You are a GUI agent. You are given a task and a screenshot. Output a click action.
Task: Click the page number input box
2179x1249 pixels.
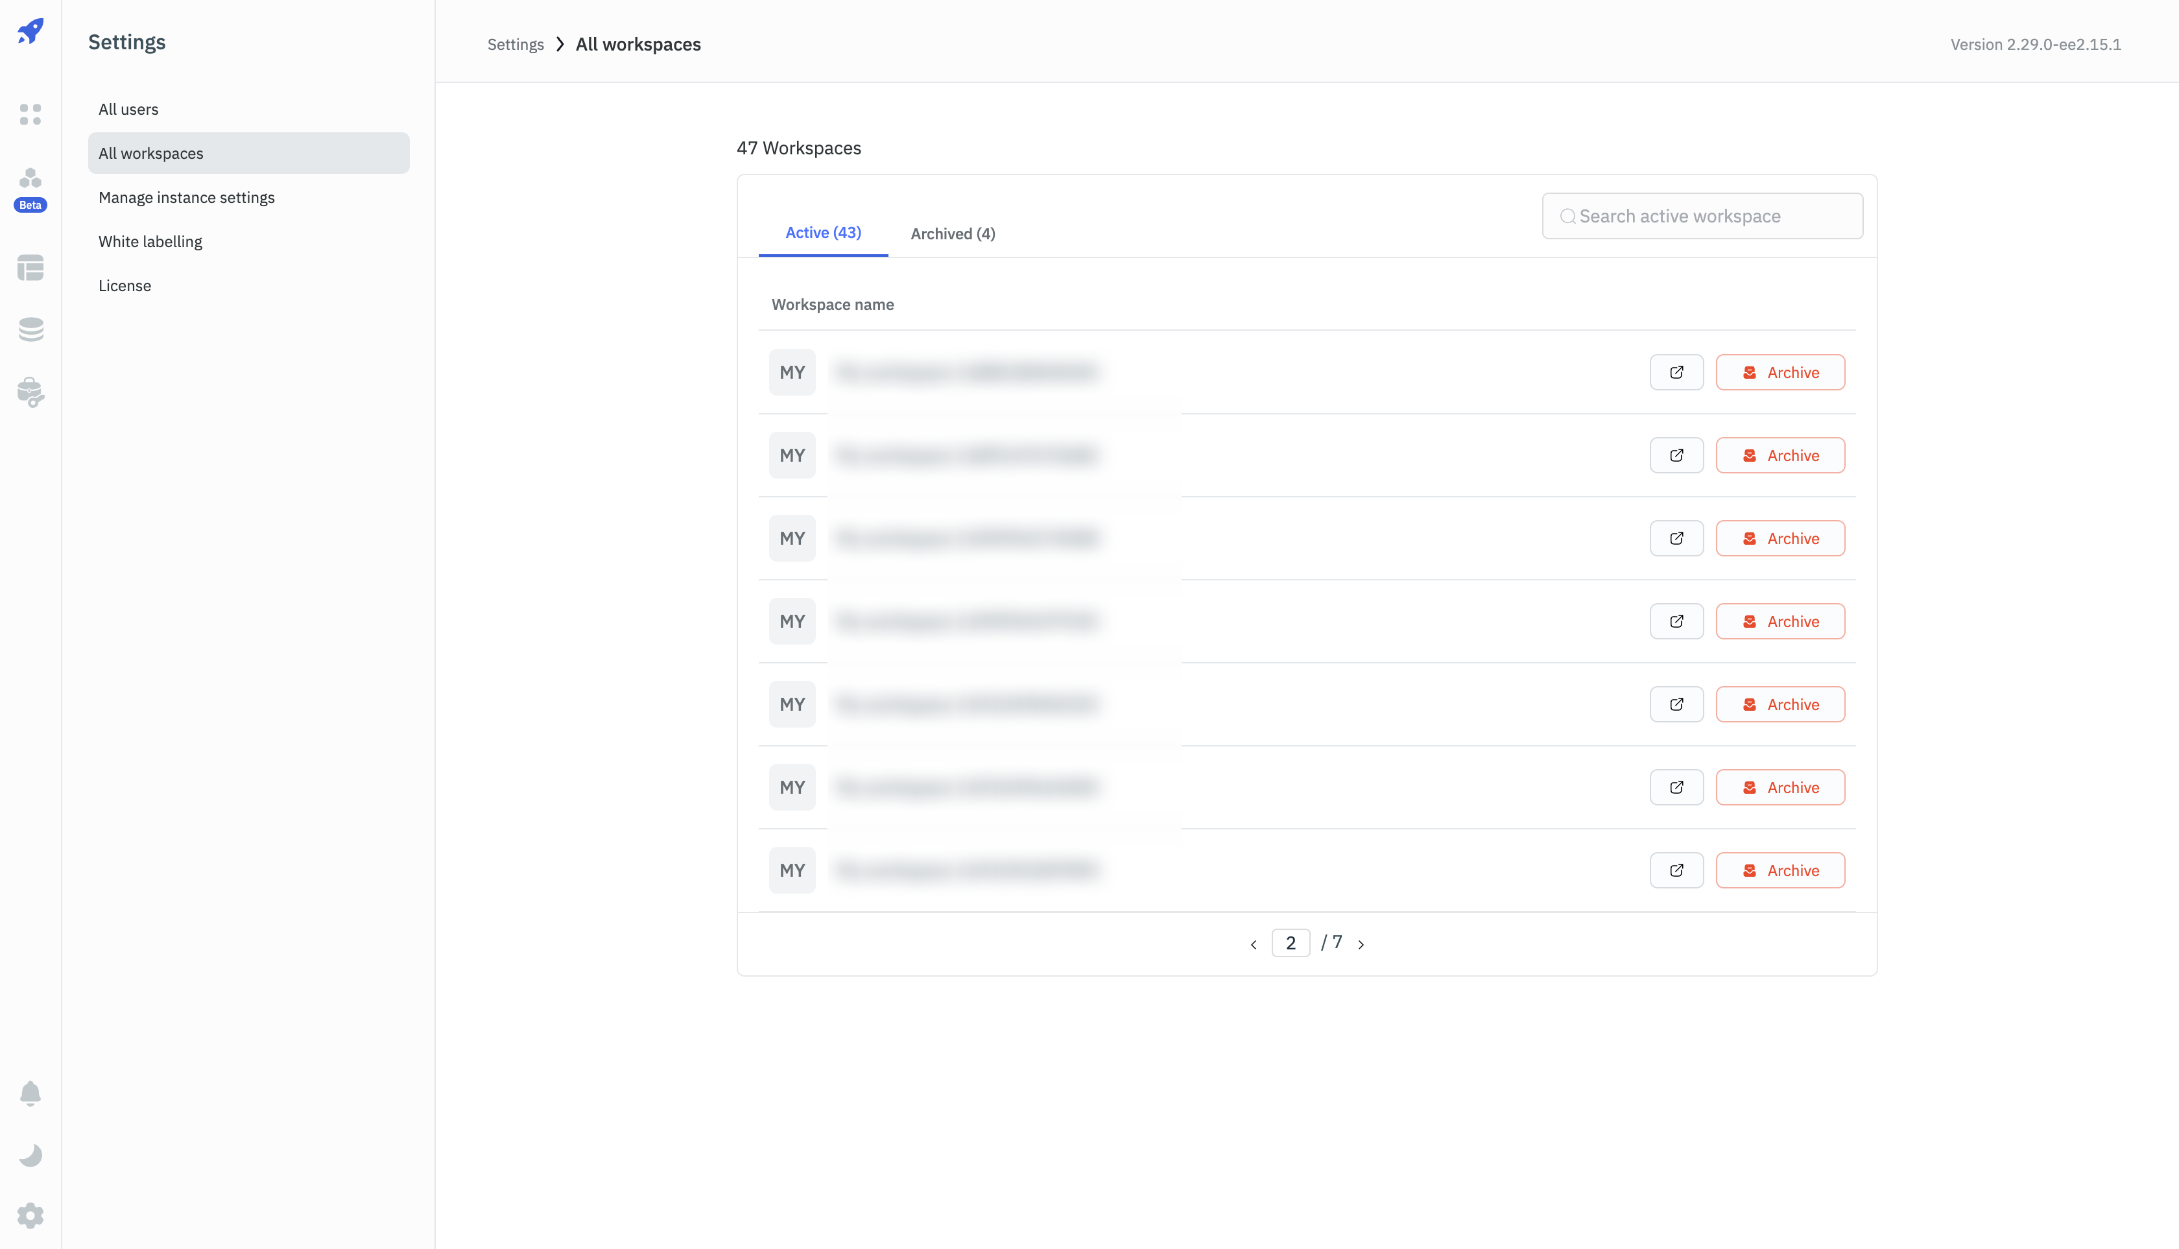coord(1291,943)
